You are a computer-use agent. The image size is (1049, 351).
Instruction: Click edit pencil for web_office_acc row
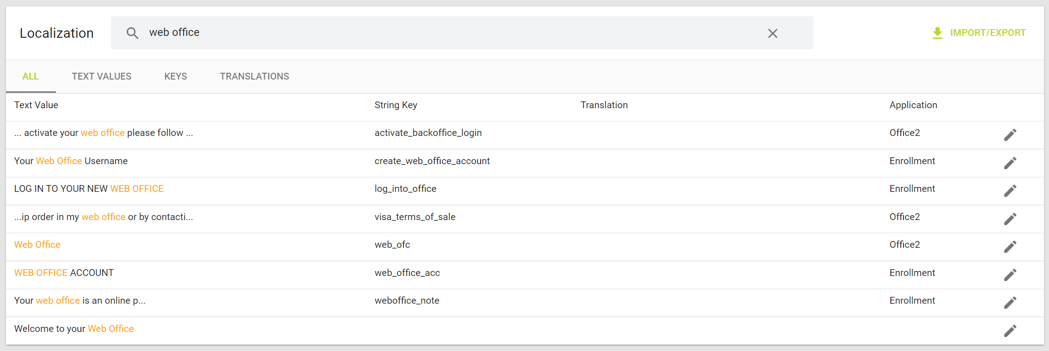pos(1010,275)
